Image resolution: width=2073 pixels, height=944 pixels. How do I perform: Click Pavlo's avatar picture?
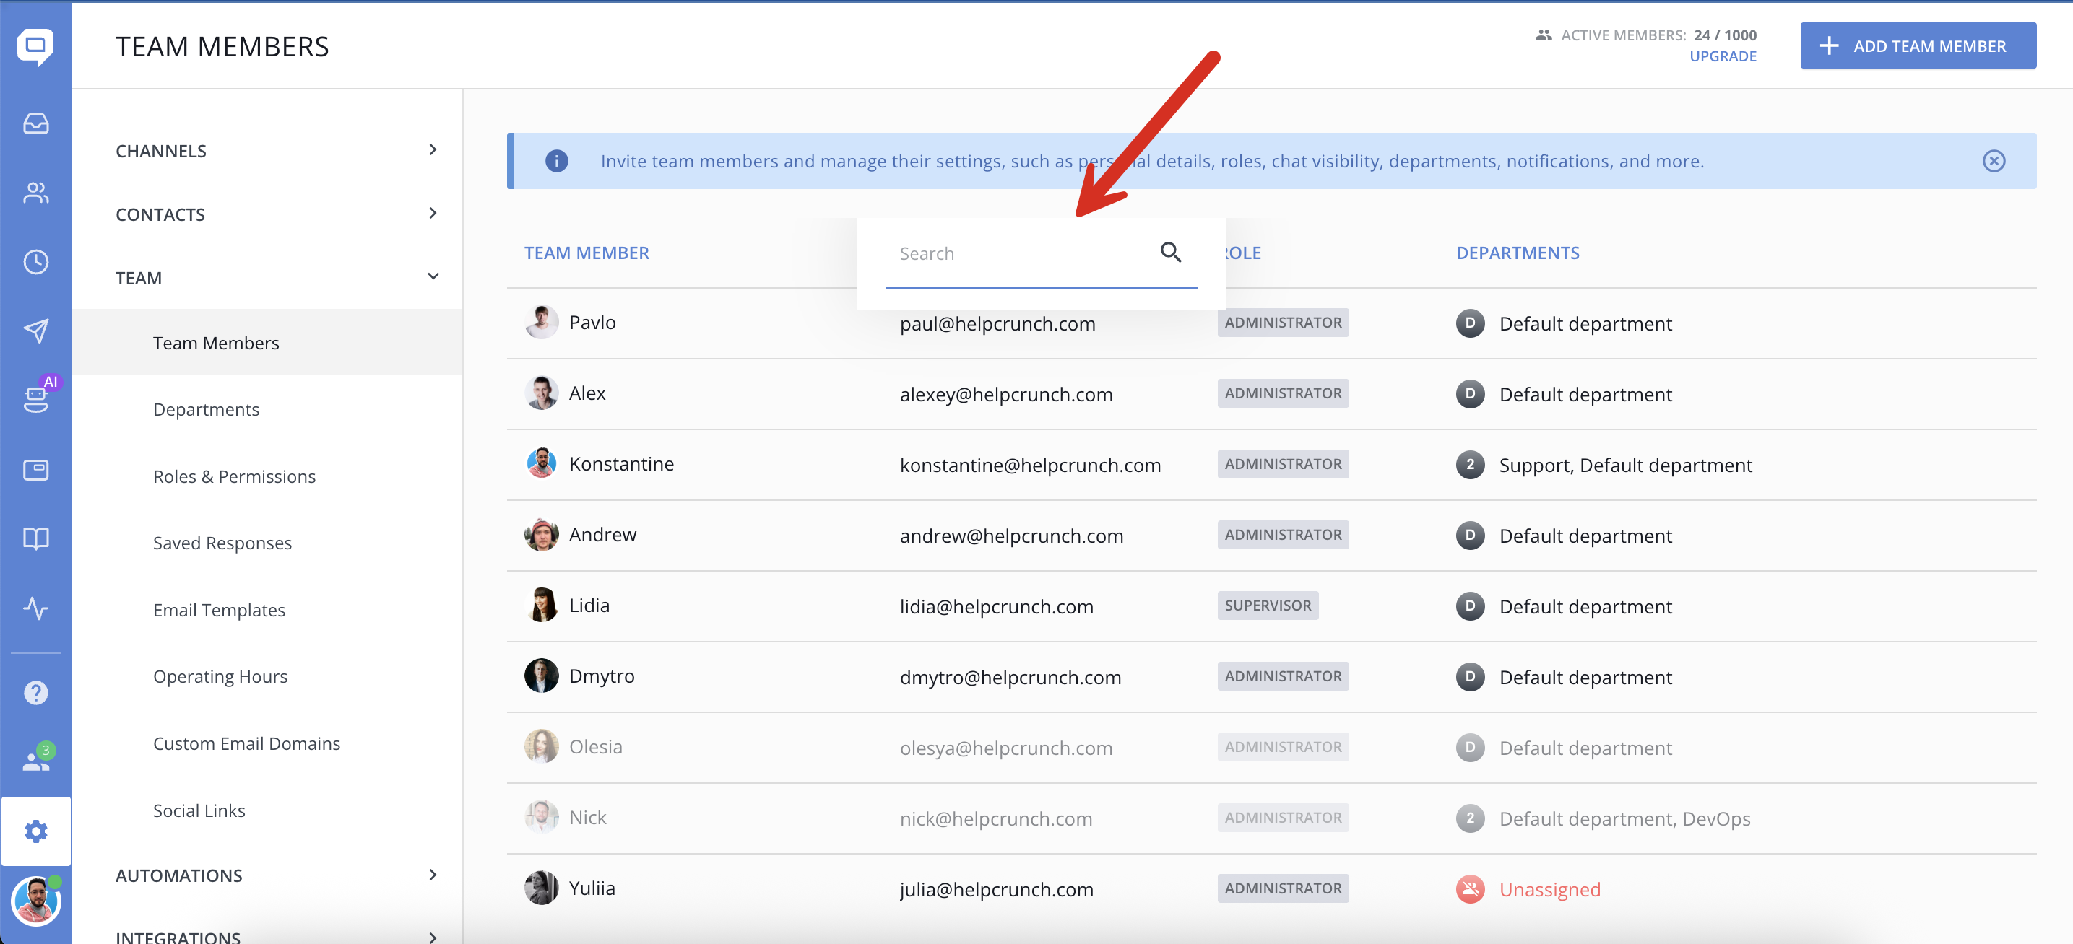click(x=541, y=323)
